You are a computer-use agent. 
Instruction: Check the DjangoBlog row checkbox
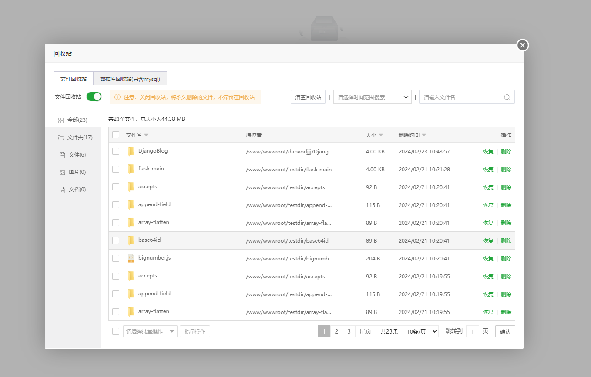[116, 151]
